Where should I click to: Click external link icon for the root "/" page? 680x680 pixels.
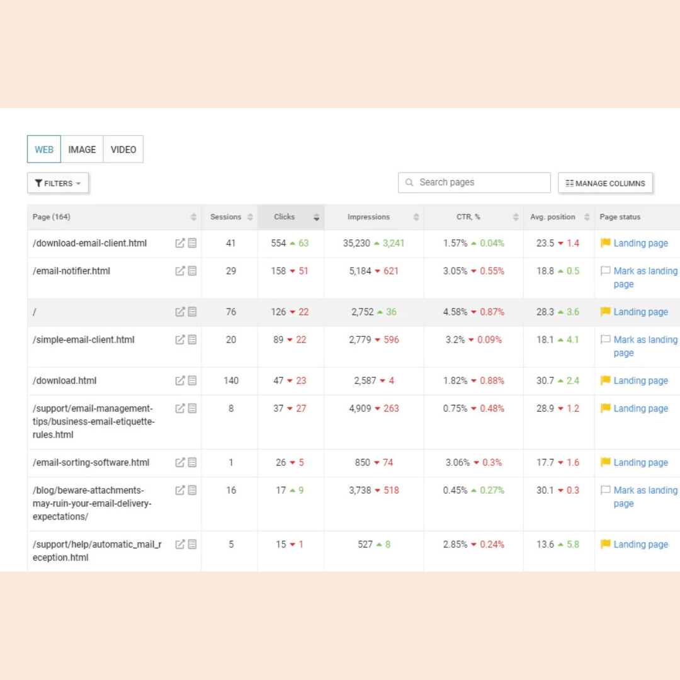click(180, 312)
